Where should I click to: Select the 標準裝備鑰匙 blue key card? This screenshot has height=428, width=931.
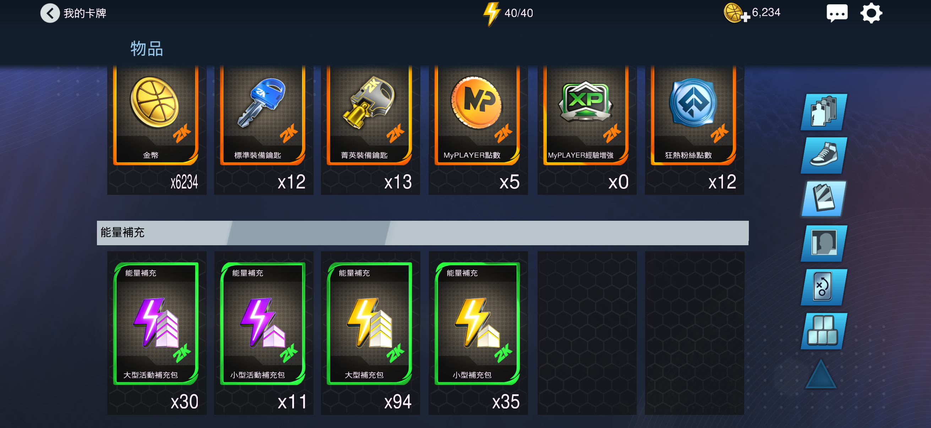263,129
